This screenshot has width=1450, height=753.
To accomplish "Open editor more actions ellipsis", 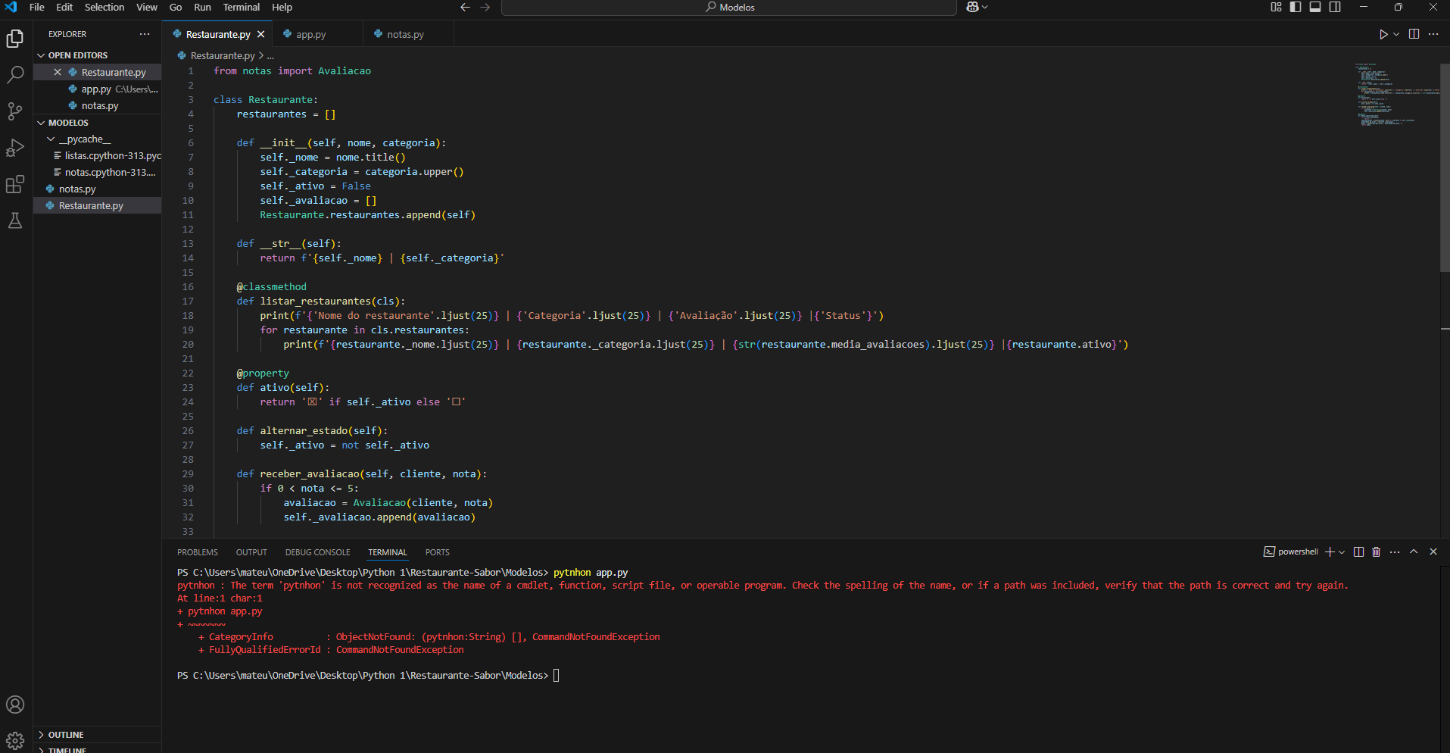I will [x=1433, y=34].
